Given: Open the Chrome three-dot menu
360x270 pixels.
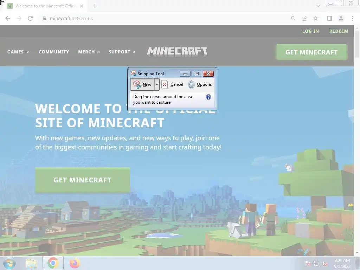Looking at the screenshot, I should point(352,18).
